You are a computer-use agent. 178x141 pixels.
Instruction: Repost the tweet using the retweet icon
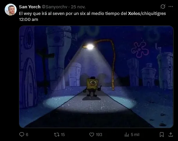click(x=57, y=135)
